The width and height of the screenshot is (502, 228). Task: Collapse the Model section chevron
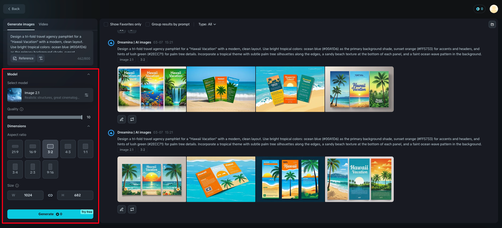click(x=89, y=74)
